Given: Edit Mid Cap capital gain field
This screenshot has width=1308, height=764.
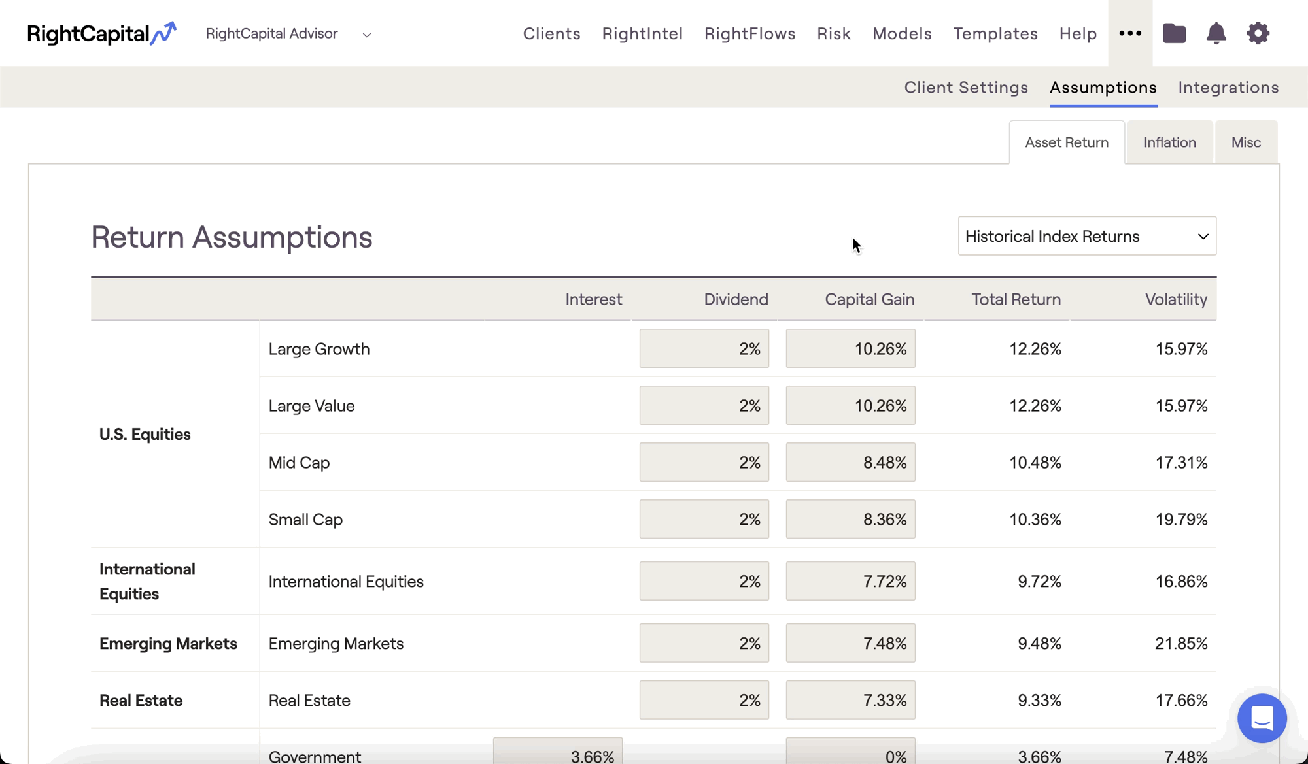Looking at the screenshot, I should tap(850, 462).
